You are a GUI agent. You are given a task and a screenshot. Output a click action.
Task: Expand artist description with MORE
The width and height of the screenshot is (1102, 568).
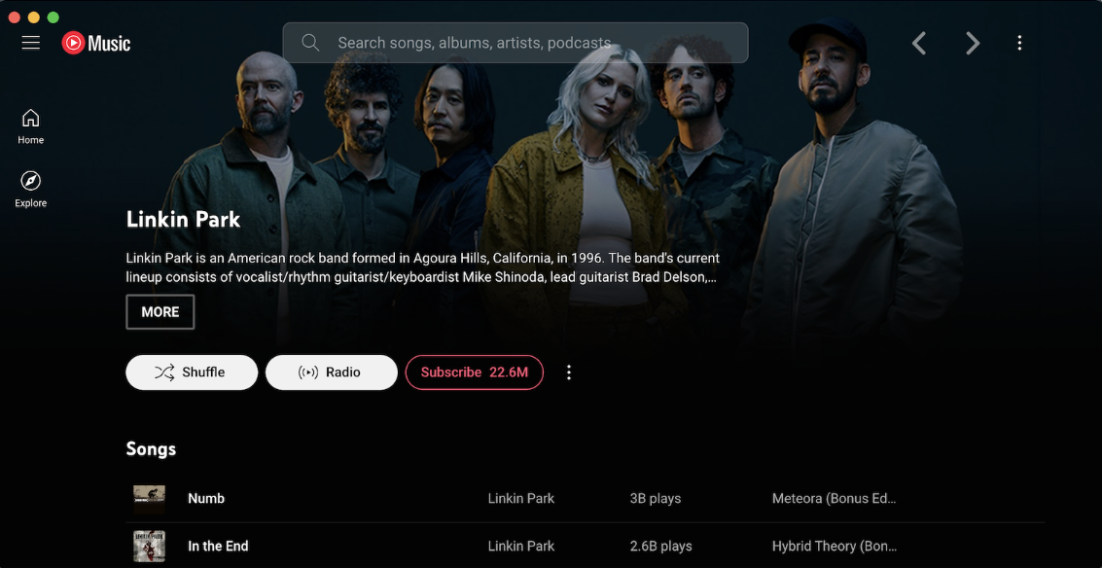click(160, 312)
